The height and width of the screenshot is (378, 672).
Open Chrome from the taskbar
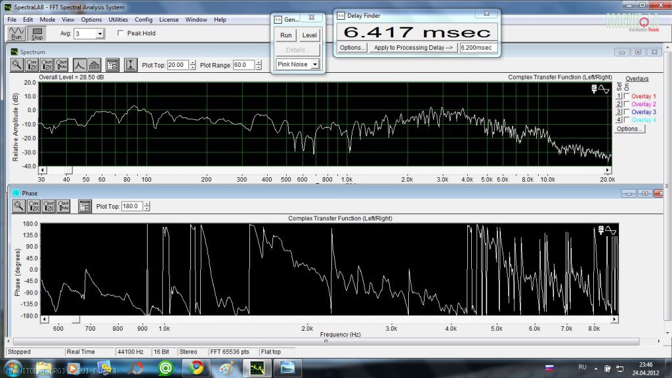click(x=197, y=367)
